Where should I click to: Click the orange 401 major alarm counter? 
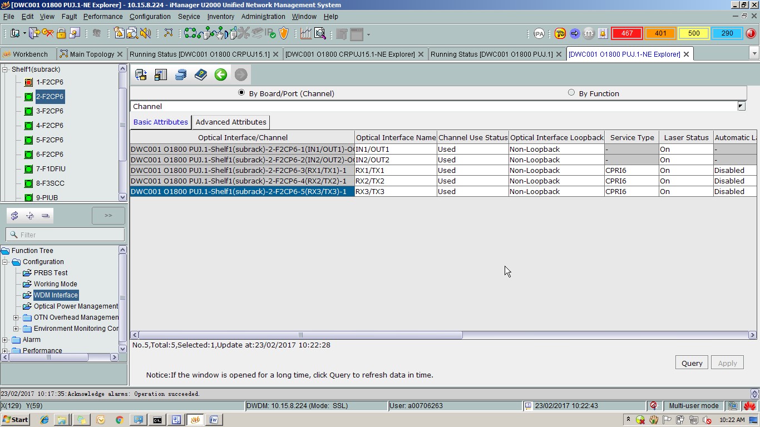(660, 33)
